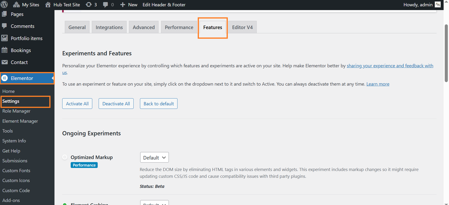
Task: Click the Pages sidebar icon
Action: (x=5, y=14)
